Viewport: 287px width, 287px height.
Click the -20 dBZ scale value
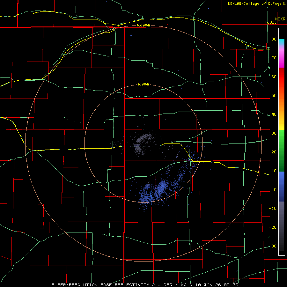click(273, 227)
